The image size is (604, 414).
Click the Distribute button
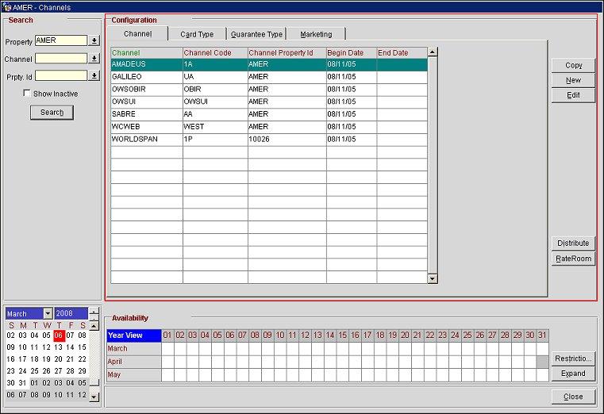(x=573, y=243)
